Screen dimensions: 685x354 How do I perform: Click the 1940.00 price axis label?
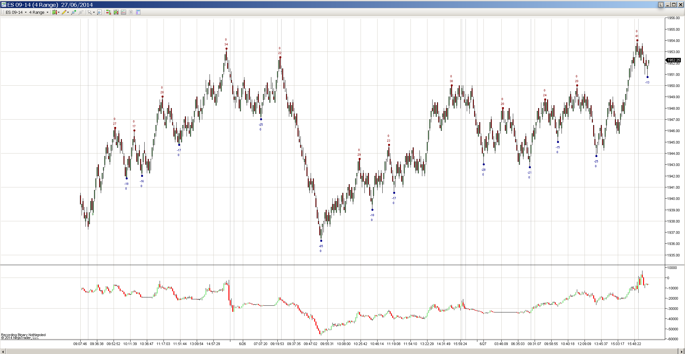673,199
